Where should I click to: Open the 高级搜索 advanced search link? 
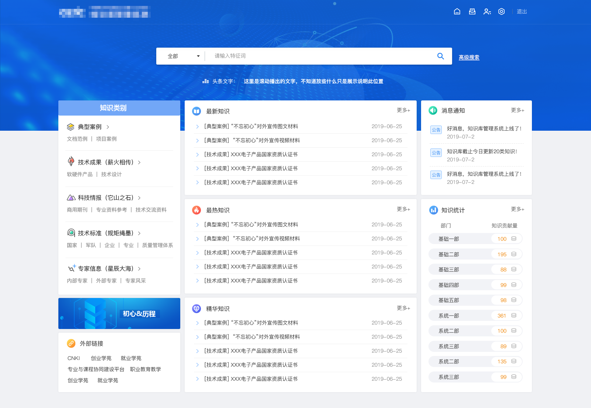(469, 57)
